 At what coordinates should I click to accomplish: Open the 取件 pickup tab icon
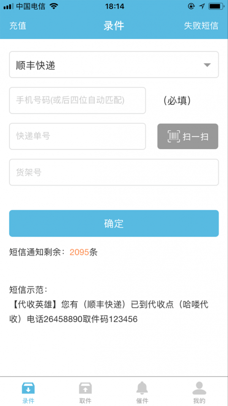point(85,388)
